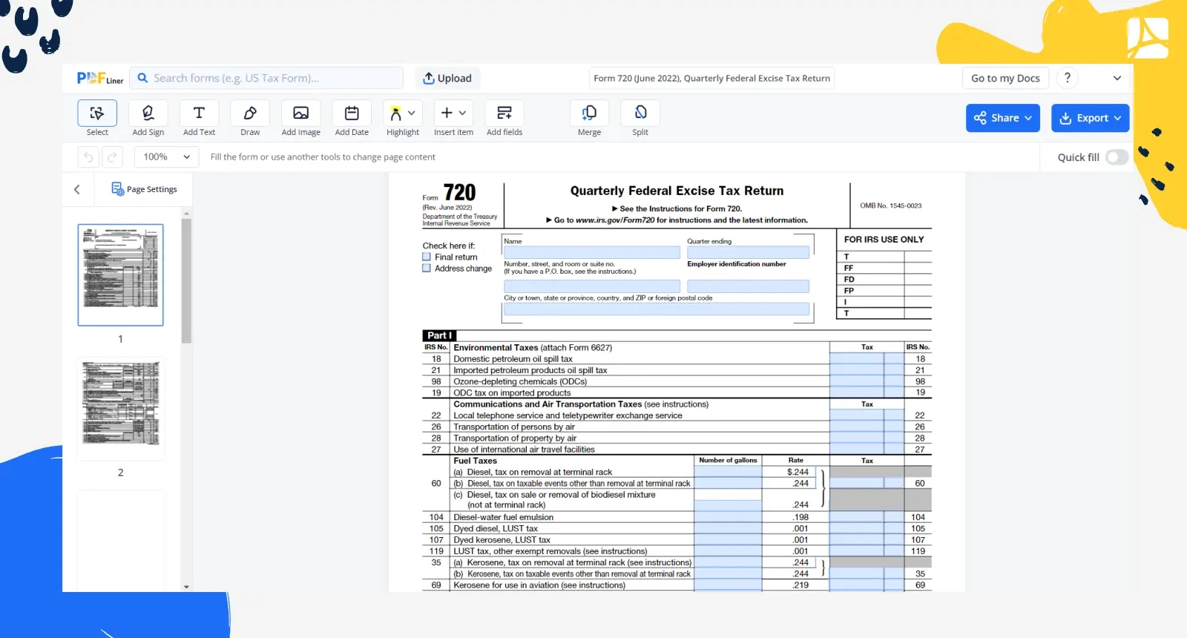
Task: Click 'Transportation of persons by air' text
Action: [x=514, y=427]
